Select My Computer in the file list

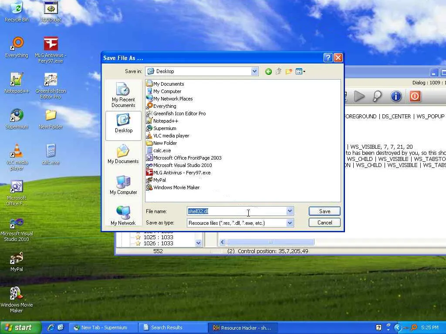coord(164,91)
